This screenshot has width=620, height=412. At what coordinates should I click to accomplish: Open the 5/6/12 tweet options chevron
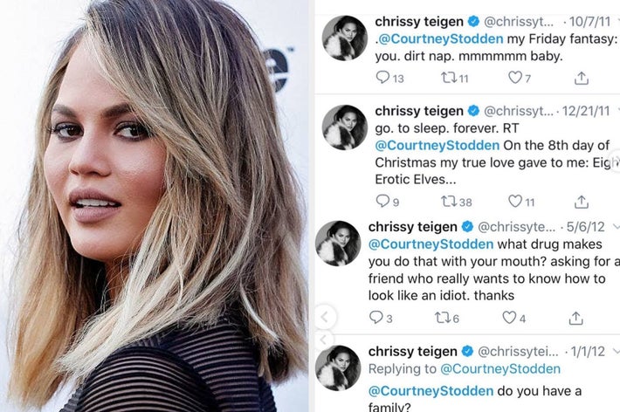click(616, 227)
